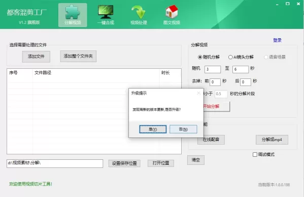This screenshot has height=197, width=304.
Task: Minimize the application window
Action: (277, 4)
